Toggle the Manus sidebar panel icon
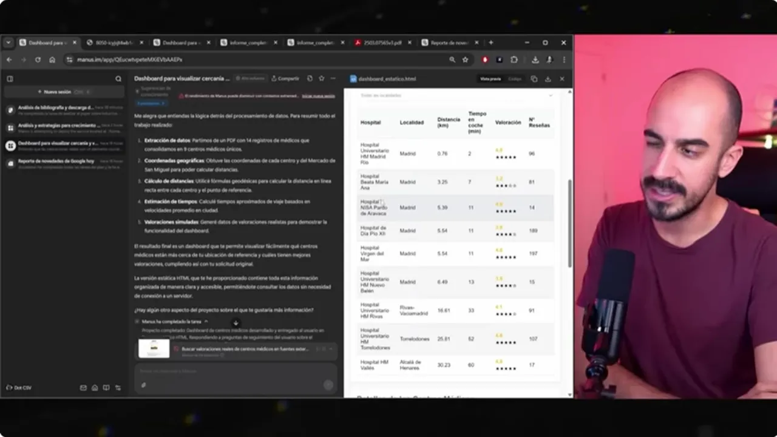This screenshot has width=777, height=437. [x=10, y=79]
